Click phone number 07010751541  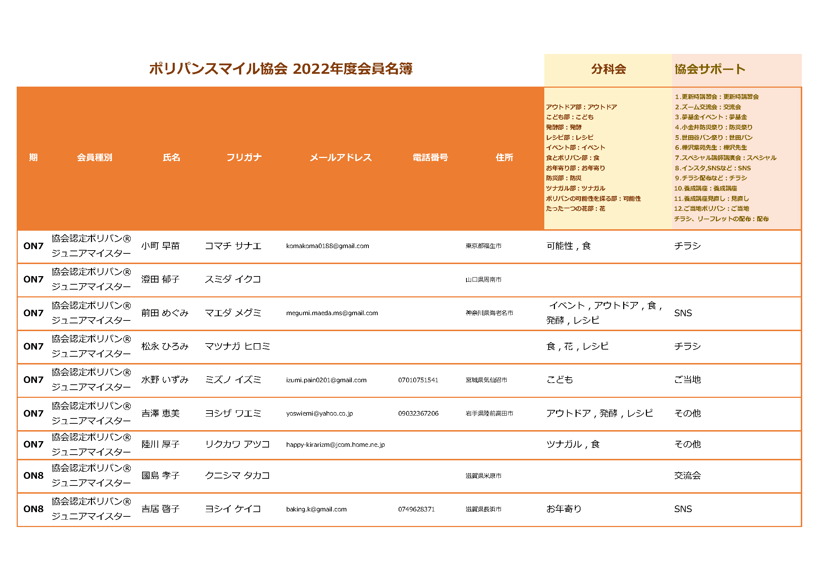418,380
